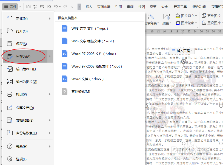Click the gear icon next to 选项
Image resolution: width=223 pixels, height=165 pixels.
pos(10,159)
